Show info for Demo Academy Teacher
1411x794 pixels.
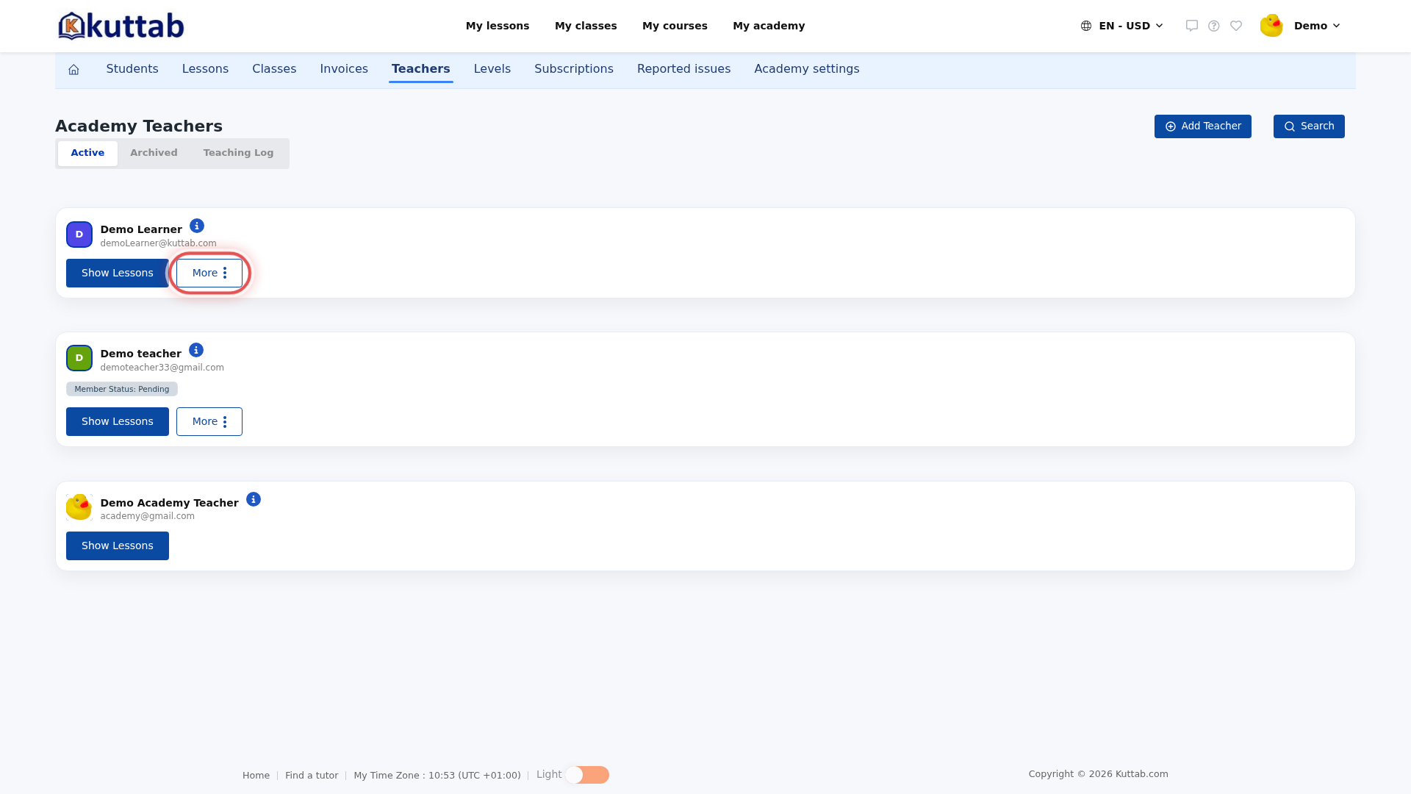pyautogui.click(x=254, y=499)
